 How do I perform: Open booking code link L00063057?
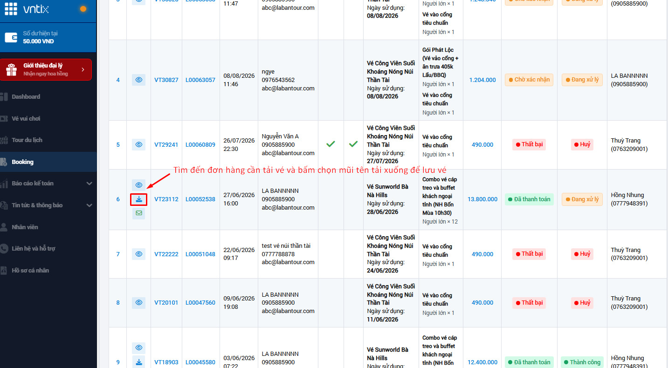coord(200,80)
